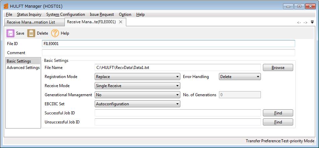Open the Issue Request menu

click(102, 14)
